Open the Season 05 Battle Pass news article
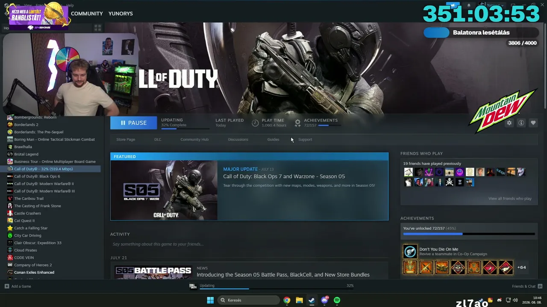Viewport: 547px width, 307px height. [283, 275]
